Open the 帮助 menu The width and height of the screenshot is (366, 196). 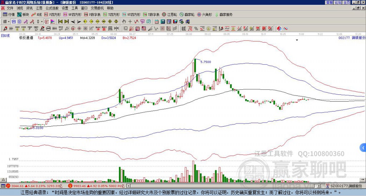[x=110, y=8]
